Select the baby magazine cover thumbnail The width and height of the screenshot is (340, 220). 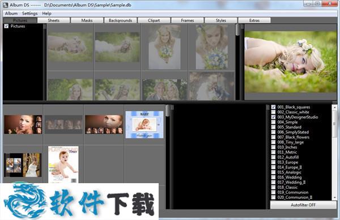click(x=63, y=164)
